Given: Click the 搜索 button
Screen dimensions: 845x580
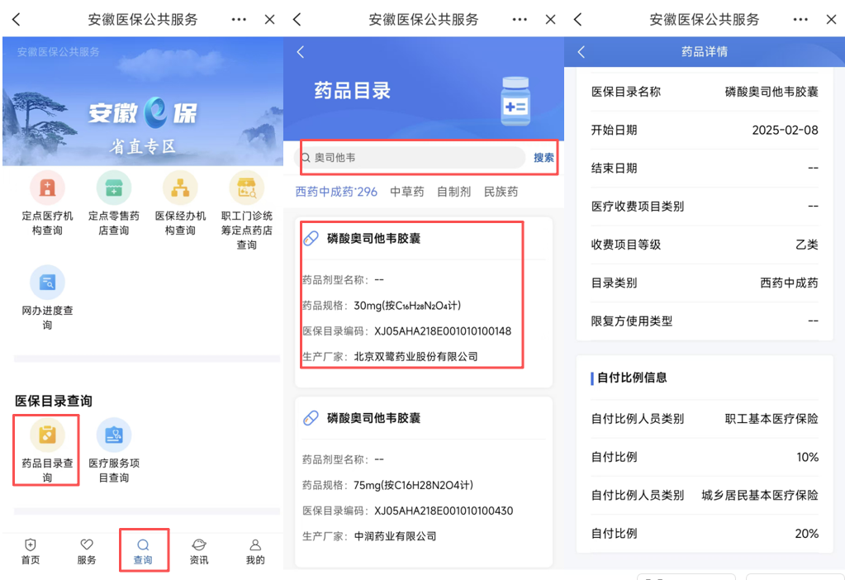Looking at the screenshot, I should click(x=544, y=158).
